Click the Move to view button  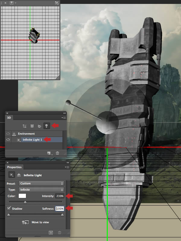pos(36,222)
